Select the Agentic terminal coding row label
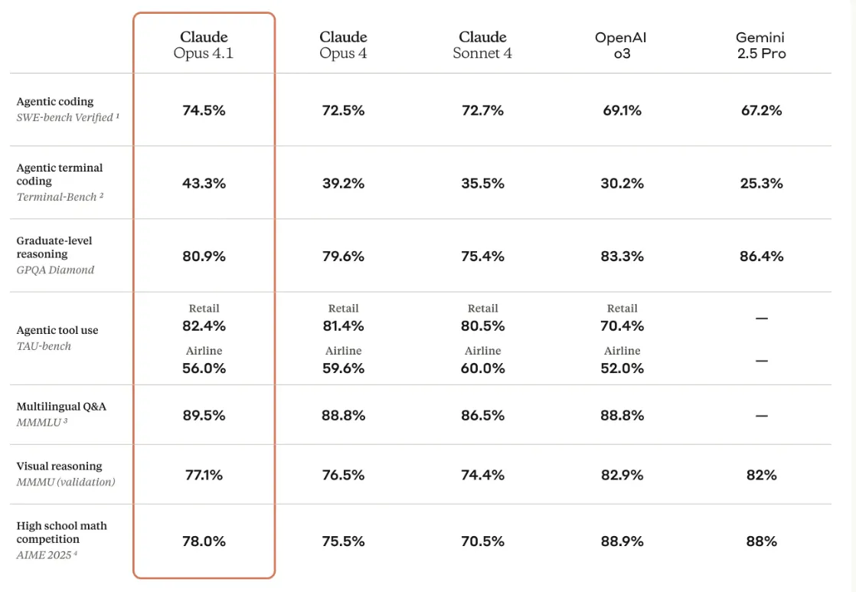This screenshot has width=856, height=592. pos(60,174)
